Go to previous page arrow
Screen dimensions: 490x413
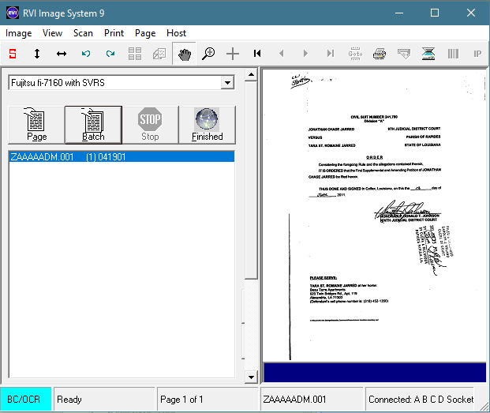pyautogui.click(x=281, y=54)
